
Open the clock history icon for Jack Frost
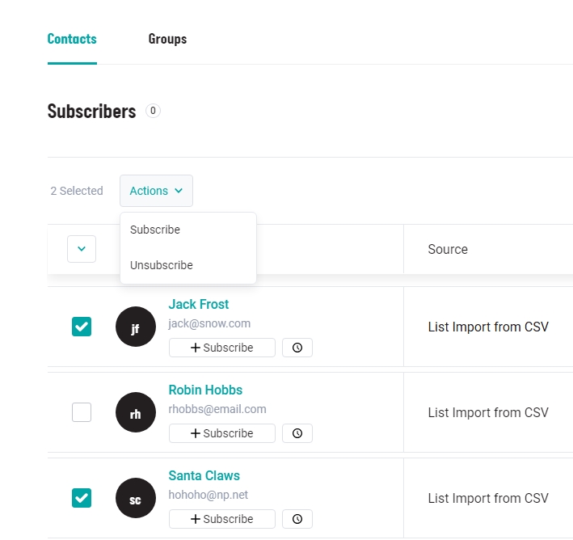pos(297,348)
